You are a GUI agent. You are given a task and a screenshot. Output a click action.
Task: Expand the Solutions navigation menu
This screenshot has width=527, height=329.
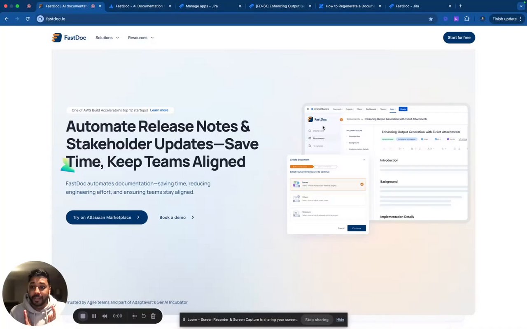[107, 38]
